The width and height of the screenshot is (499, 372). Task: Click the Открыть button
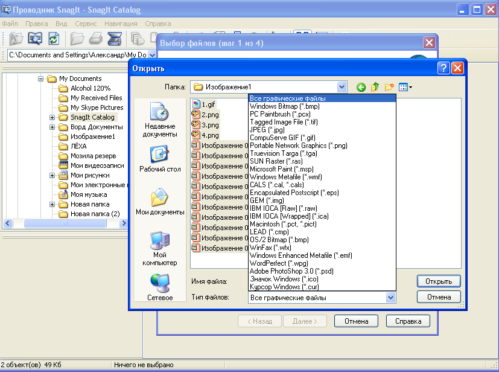(439, 281)
